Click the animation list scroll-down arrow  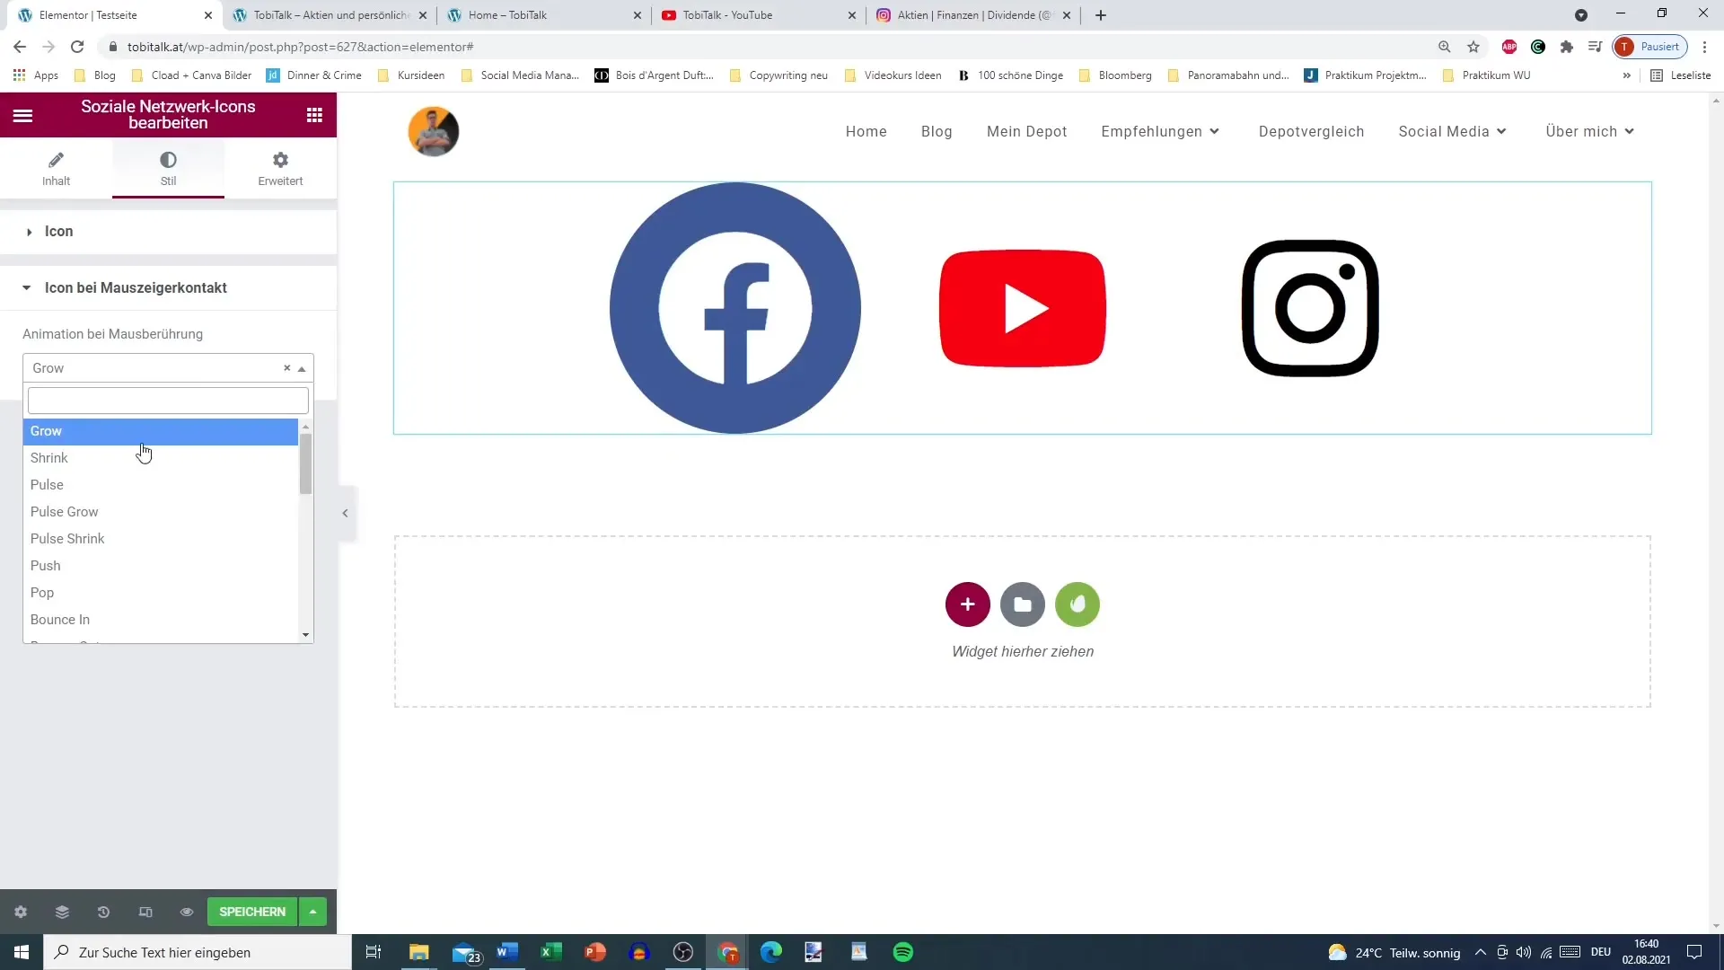coord(306,635)
